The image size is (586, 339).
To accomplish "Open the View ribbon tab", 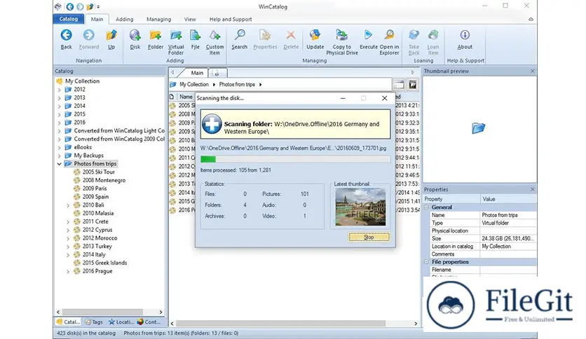I will [190, 19].
